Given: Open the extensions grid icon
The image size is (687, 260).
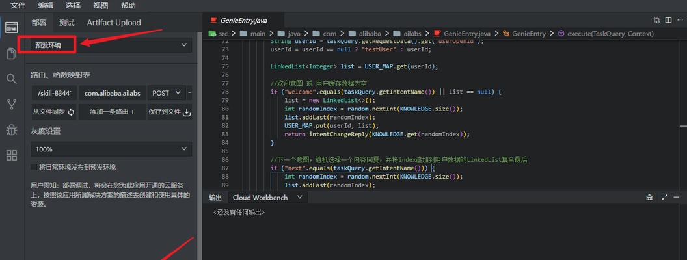Looking at the screenshot, I should pyautogui.click(x=12, y=155).
